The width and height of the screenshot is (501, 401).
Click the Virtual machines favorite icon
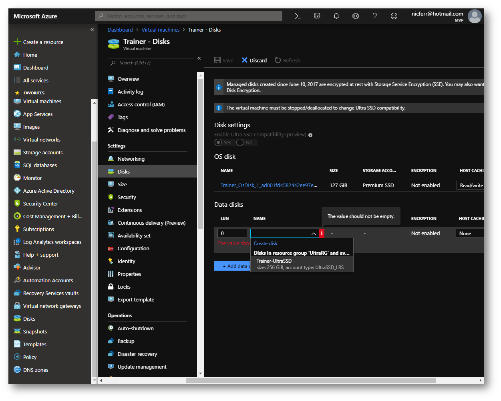tap(17, 101)
